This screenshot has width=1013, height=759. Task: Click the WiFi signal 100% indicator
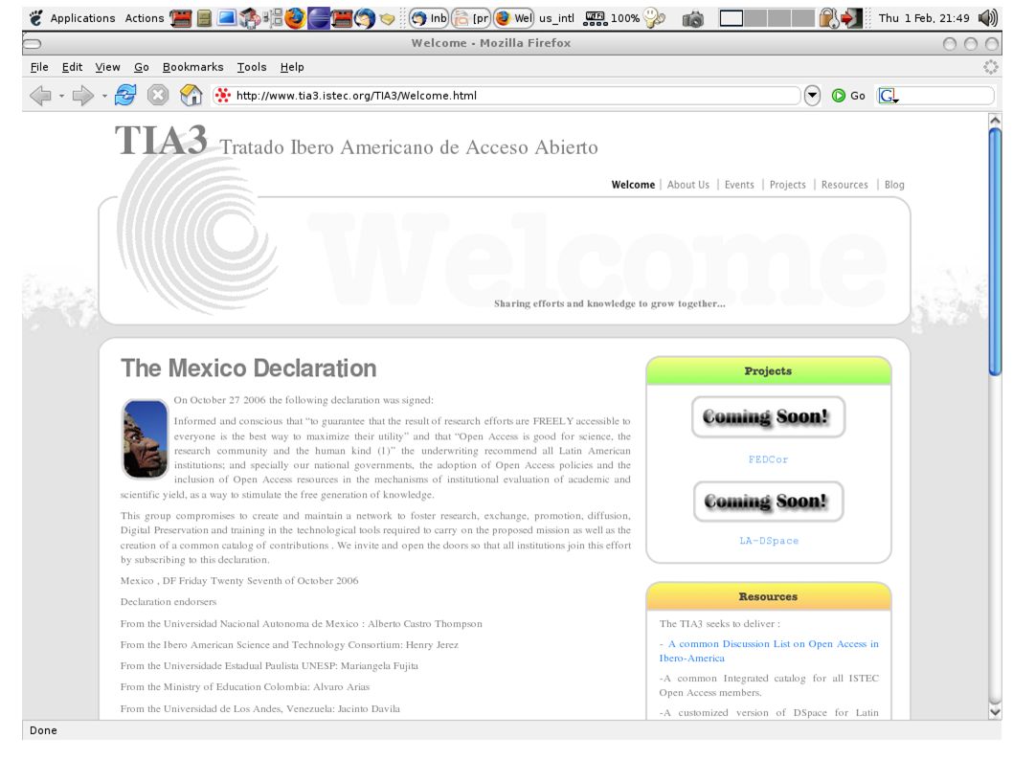click(x=611, y=18)
